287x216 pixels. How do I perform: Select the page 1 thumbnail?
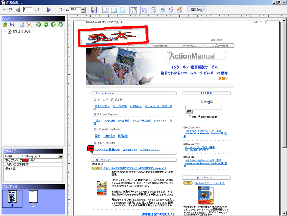(12, 199)
